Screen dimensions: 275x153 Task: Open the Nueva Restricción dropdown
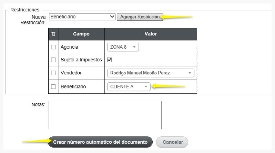point(82,17)
